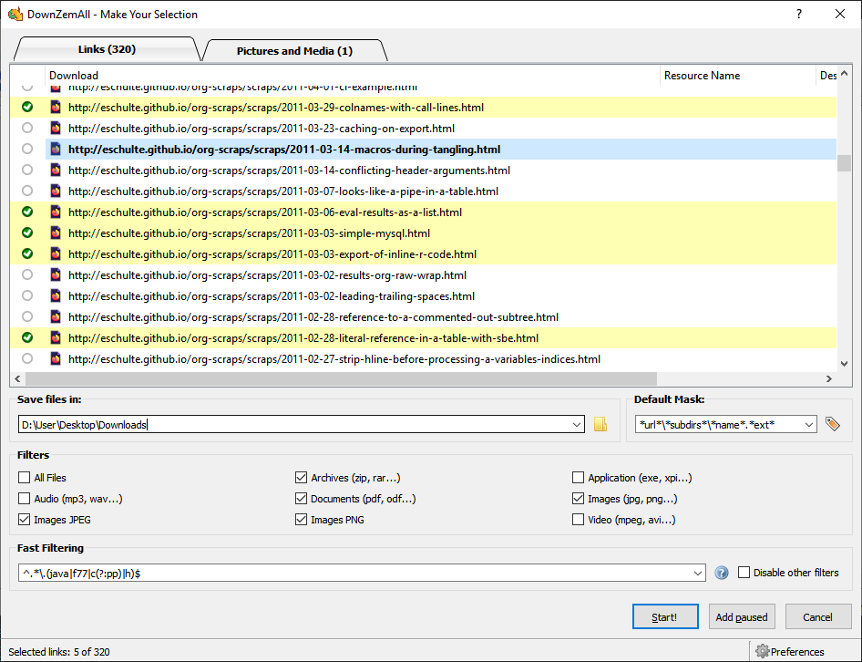Click file icon of literal-reference-in-a-table-with-sbe.html row

click(56, 337)
